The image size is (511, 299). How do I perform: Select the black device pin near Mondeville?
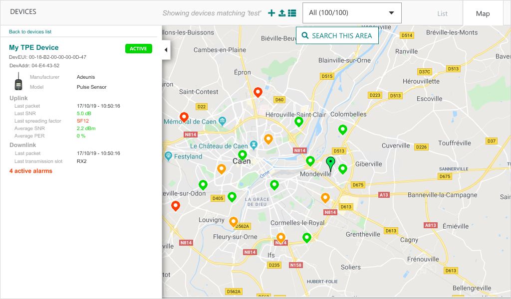(x=330, y=162)
